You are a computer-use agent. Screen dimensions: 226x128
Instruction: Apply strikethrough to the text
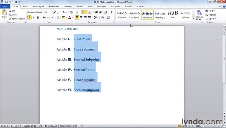click(x=44, y=17)
